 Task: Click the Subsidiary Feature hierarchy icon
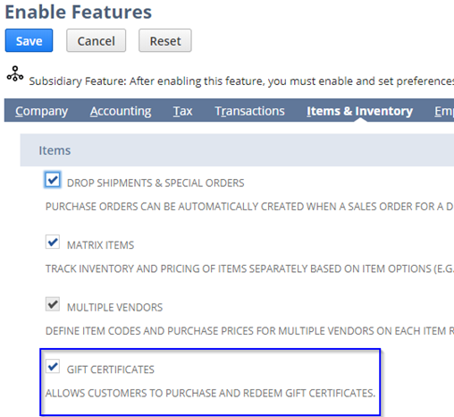pos(15,73)
